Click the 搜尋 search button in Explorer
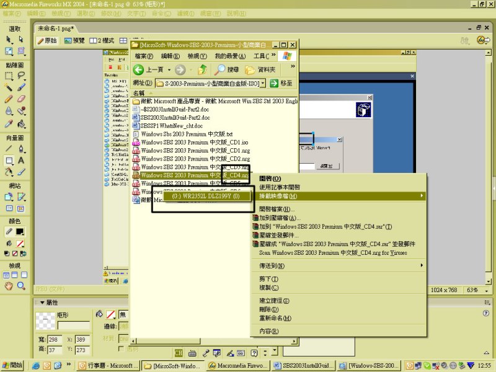This screenshot has height=372, width=496. pyautogui.click(x=226, y=69)
